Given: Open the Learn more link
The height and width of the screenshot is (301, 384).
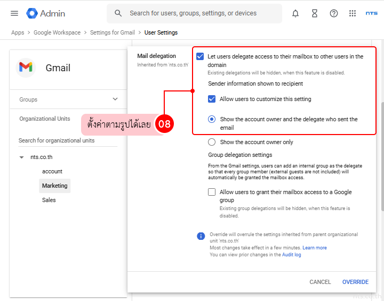Looking at the screenshot, I should 315,247.
